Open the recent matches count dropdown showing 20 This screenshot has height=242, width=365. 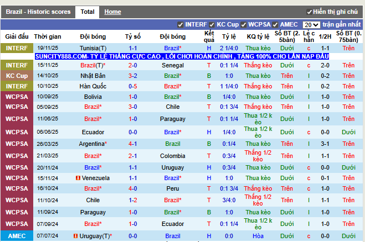(x=311, y=25)
